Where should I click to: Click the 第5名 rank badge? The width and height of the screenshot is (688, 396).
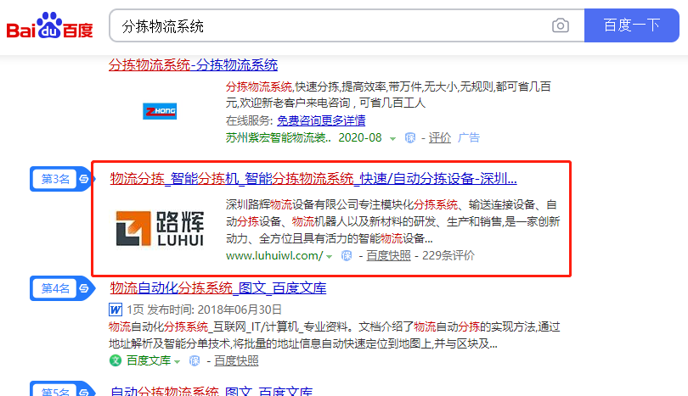pyautogui.click(x=61, y=388)
